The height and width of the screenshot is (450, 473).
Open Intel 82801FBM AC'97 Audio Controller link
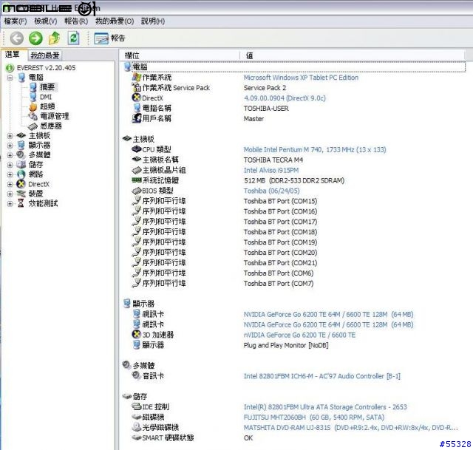coord(322,376)
